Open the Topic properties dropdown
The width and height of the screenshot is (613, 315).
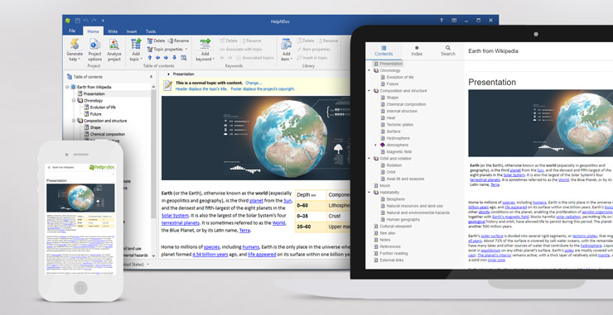[167, 49]
